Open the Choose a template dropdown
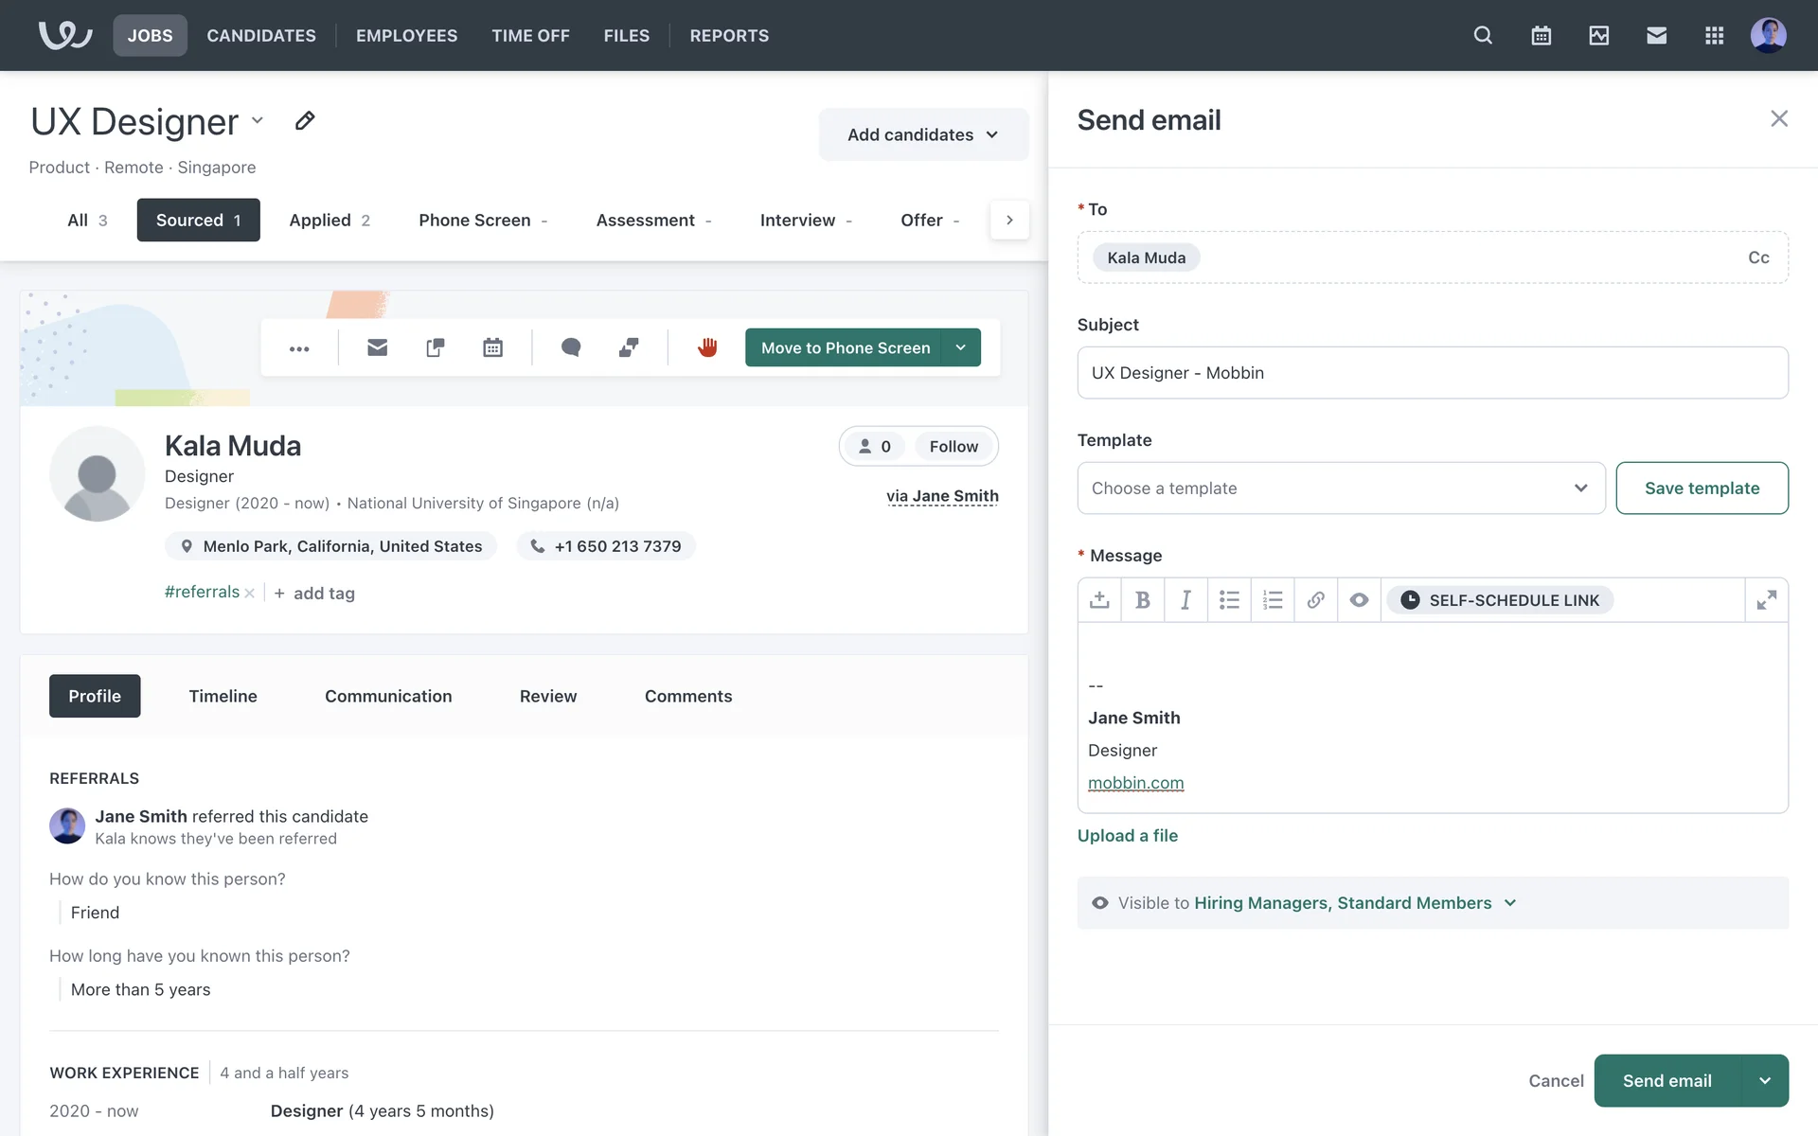The image size is (1818, 1136). point(1340,488)
